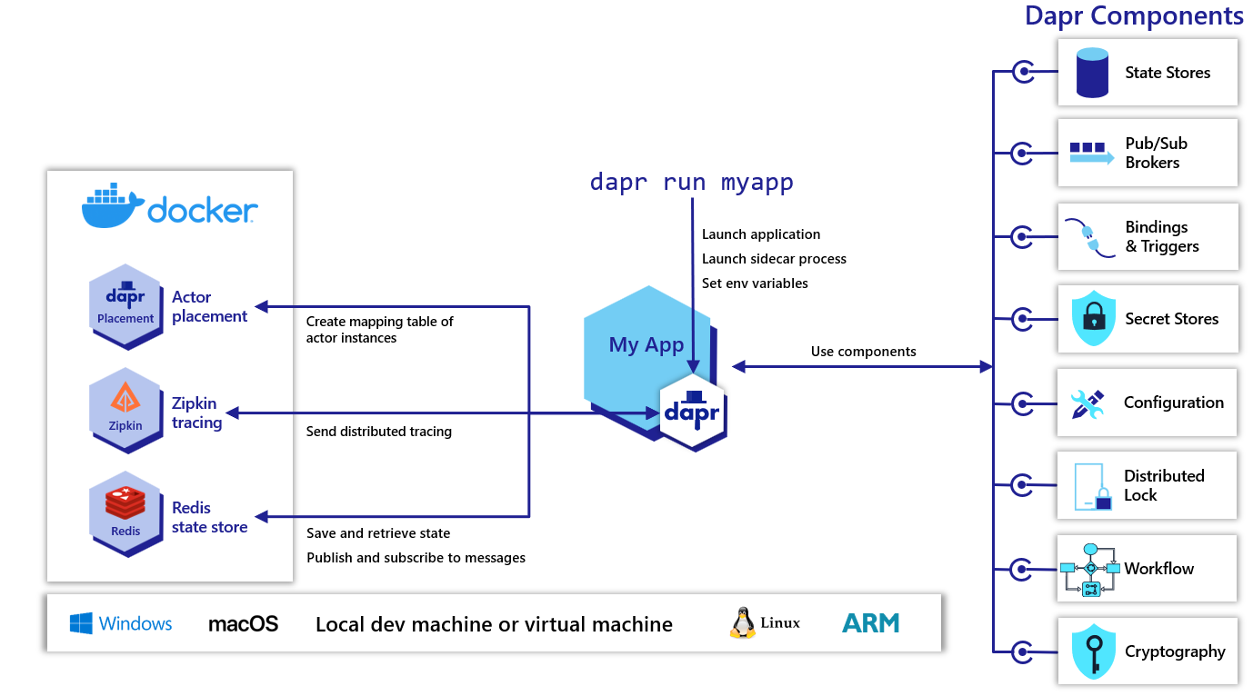Click the macOS label in bottom bar
Screen dimensions: 1253x696
pyautogui.click(x=242, y=623)
